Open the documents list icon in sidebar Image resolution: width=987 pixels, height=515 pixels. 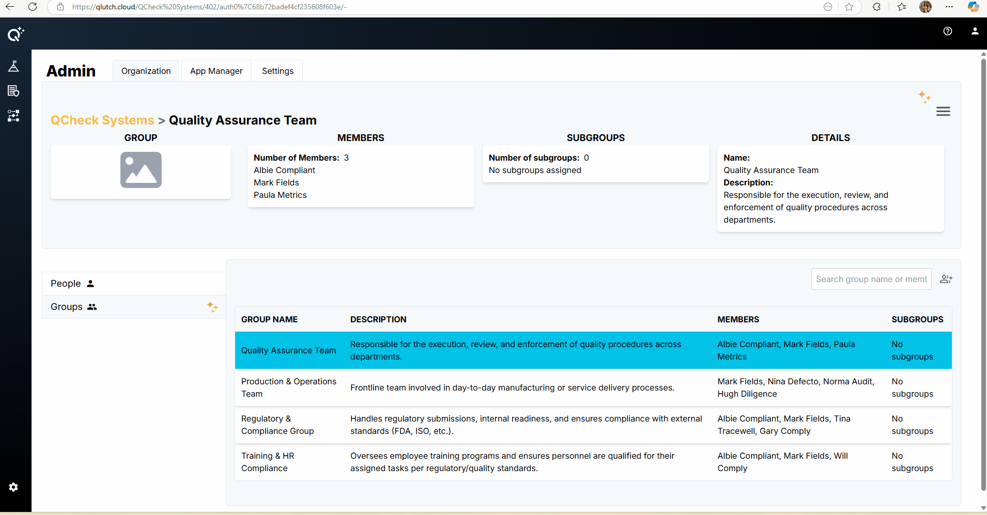pos(13,91)
